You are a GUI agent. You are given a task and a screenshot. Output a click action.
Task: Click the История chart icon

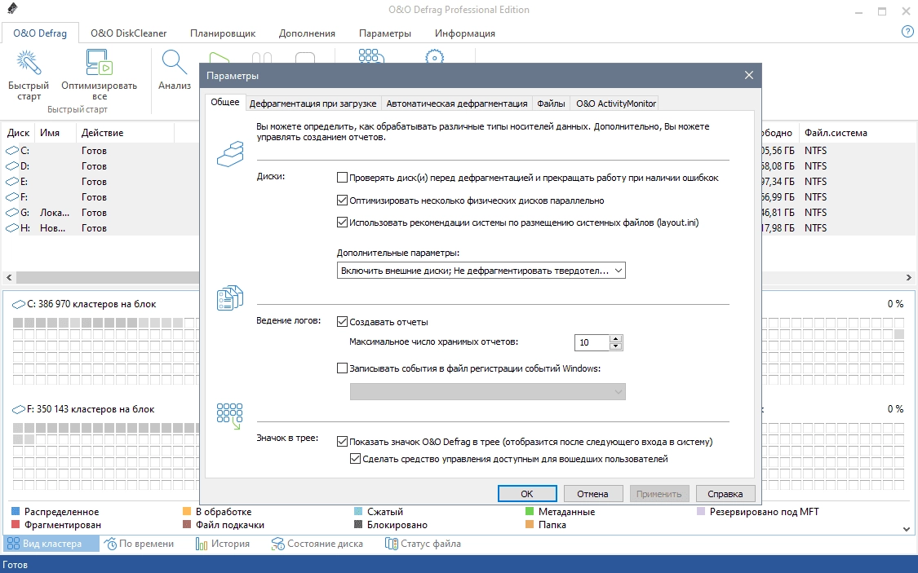[x=202, y=544]
